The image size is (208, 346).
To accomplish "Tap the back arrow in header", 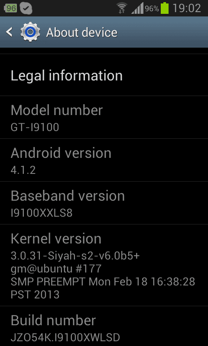I will (x=9, y=32).
